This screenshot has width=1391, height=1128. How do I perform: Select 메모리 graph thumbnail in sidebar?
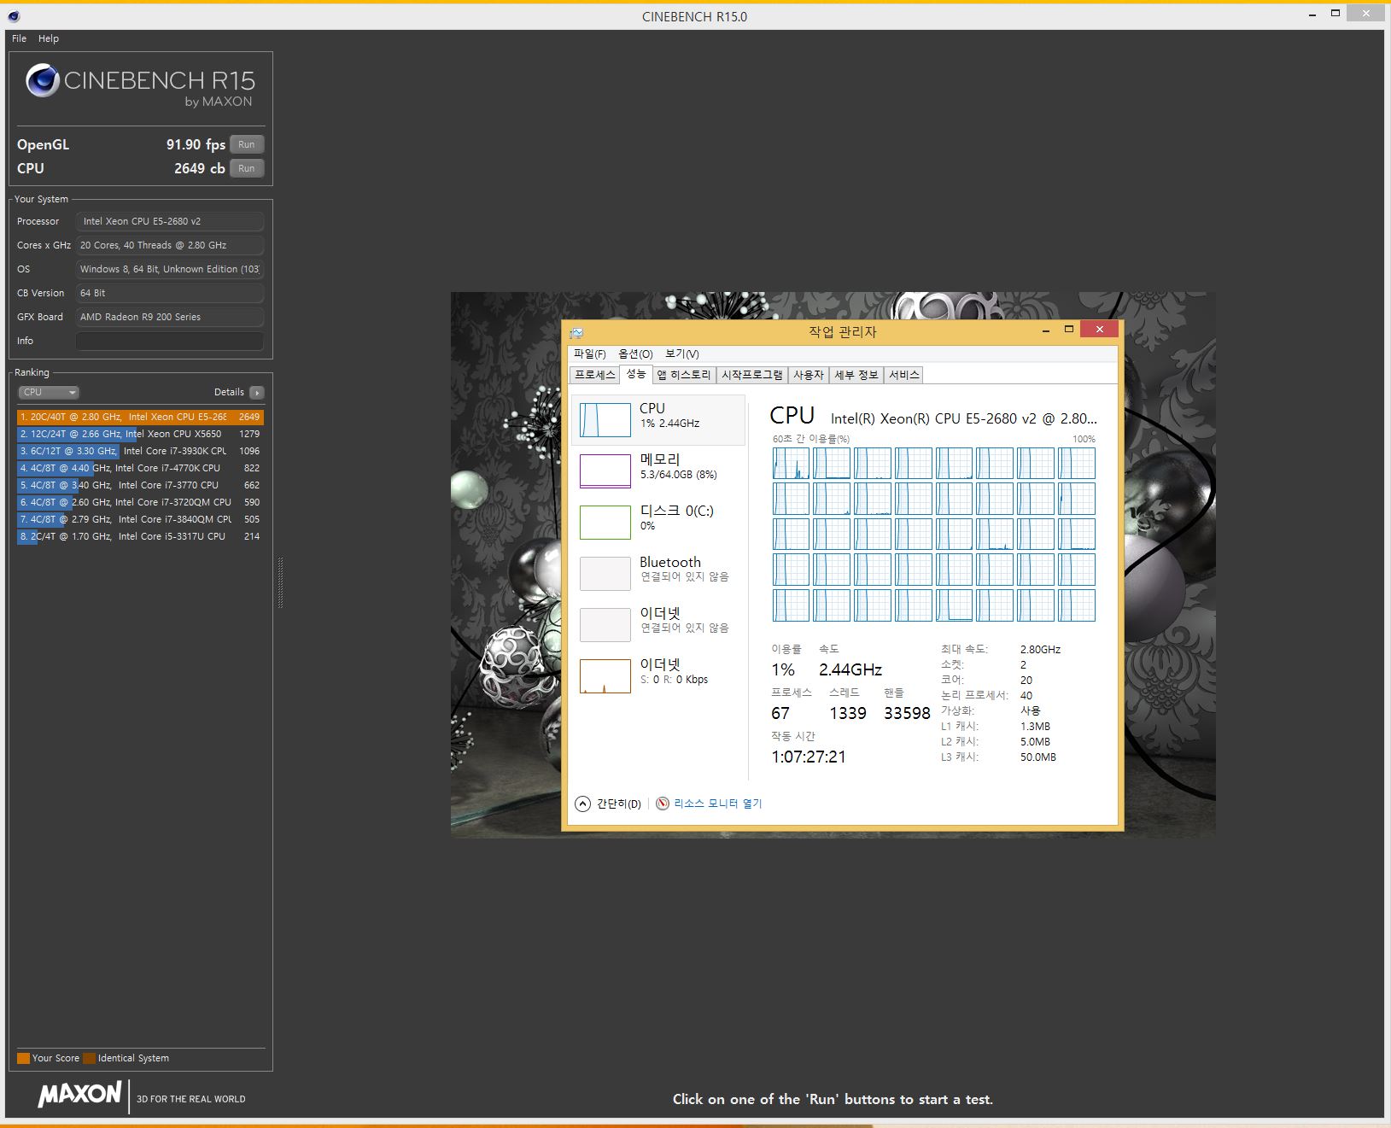pos(605,470)
